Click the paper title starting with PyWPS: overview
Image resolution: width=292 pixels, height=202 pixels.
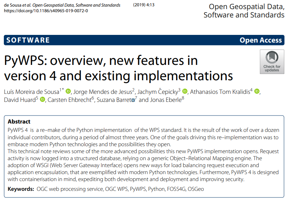pyautogui.click(x=118, y=68)
